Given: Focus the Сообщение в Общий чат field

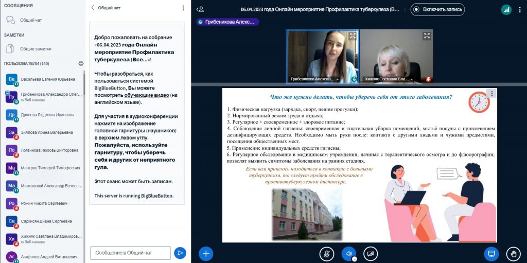Looking at the screenshot, I should (130, 253).
